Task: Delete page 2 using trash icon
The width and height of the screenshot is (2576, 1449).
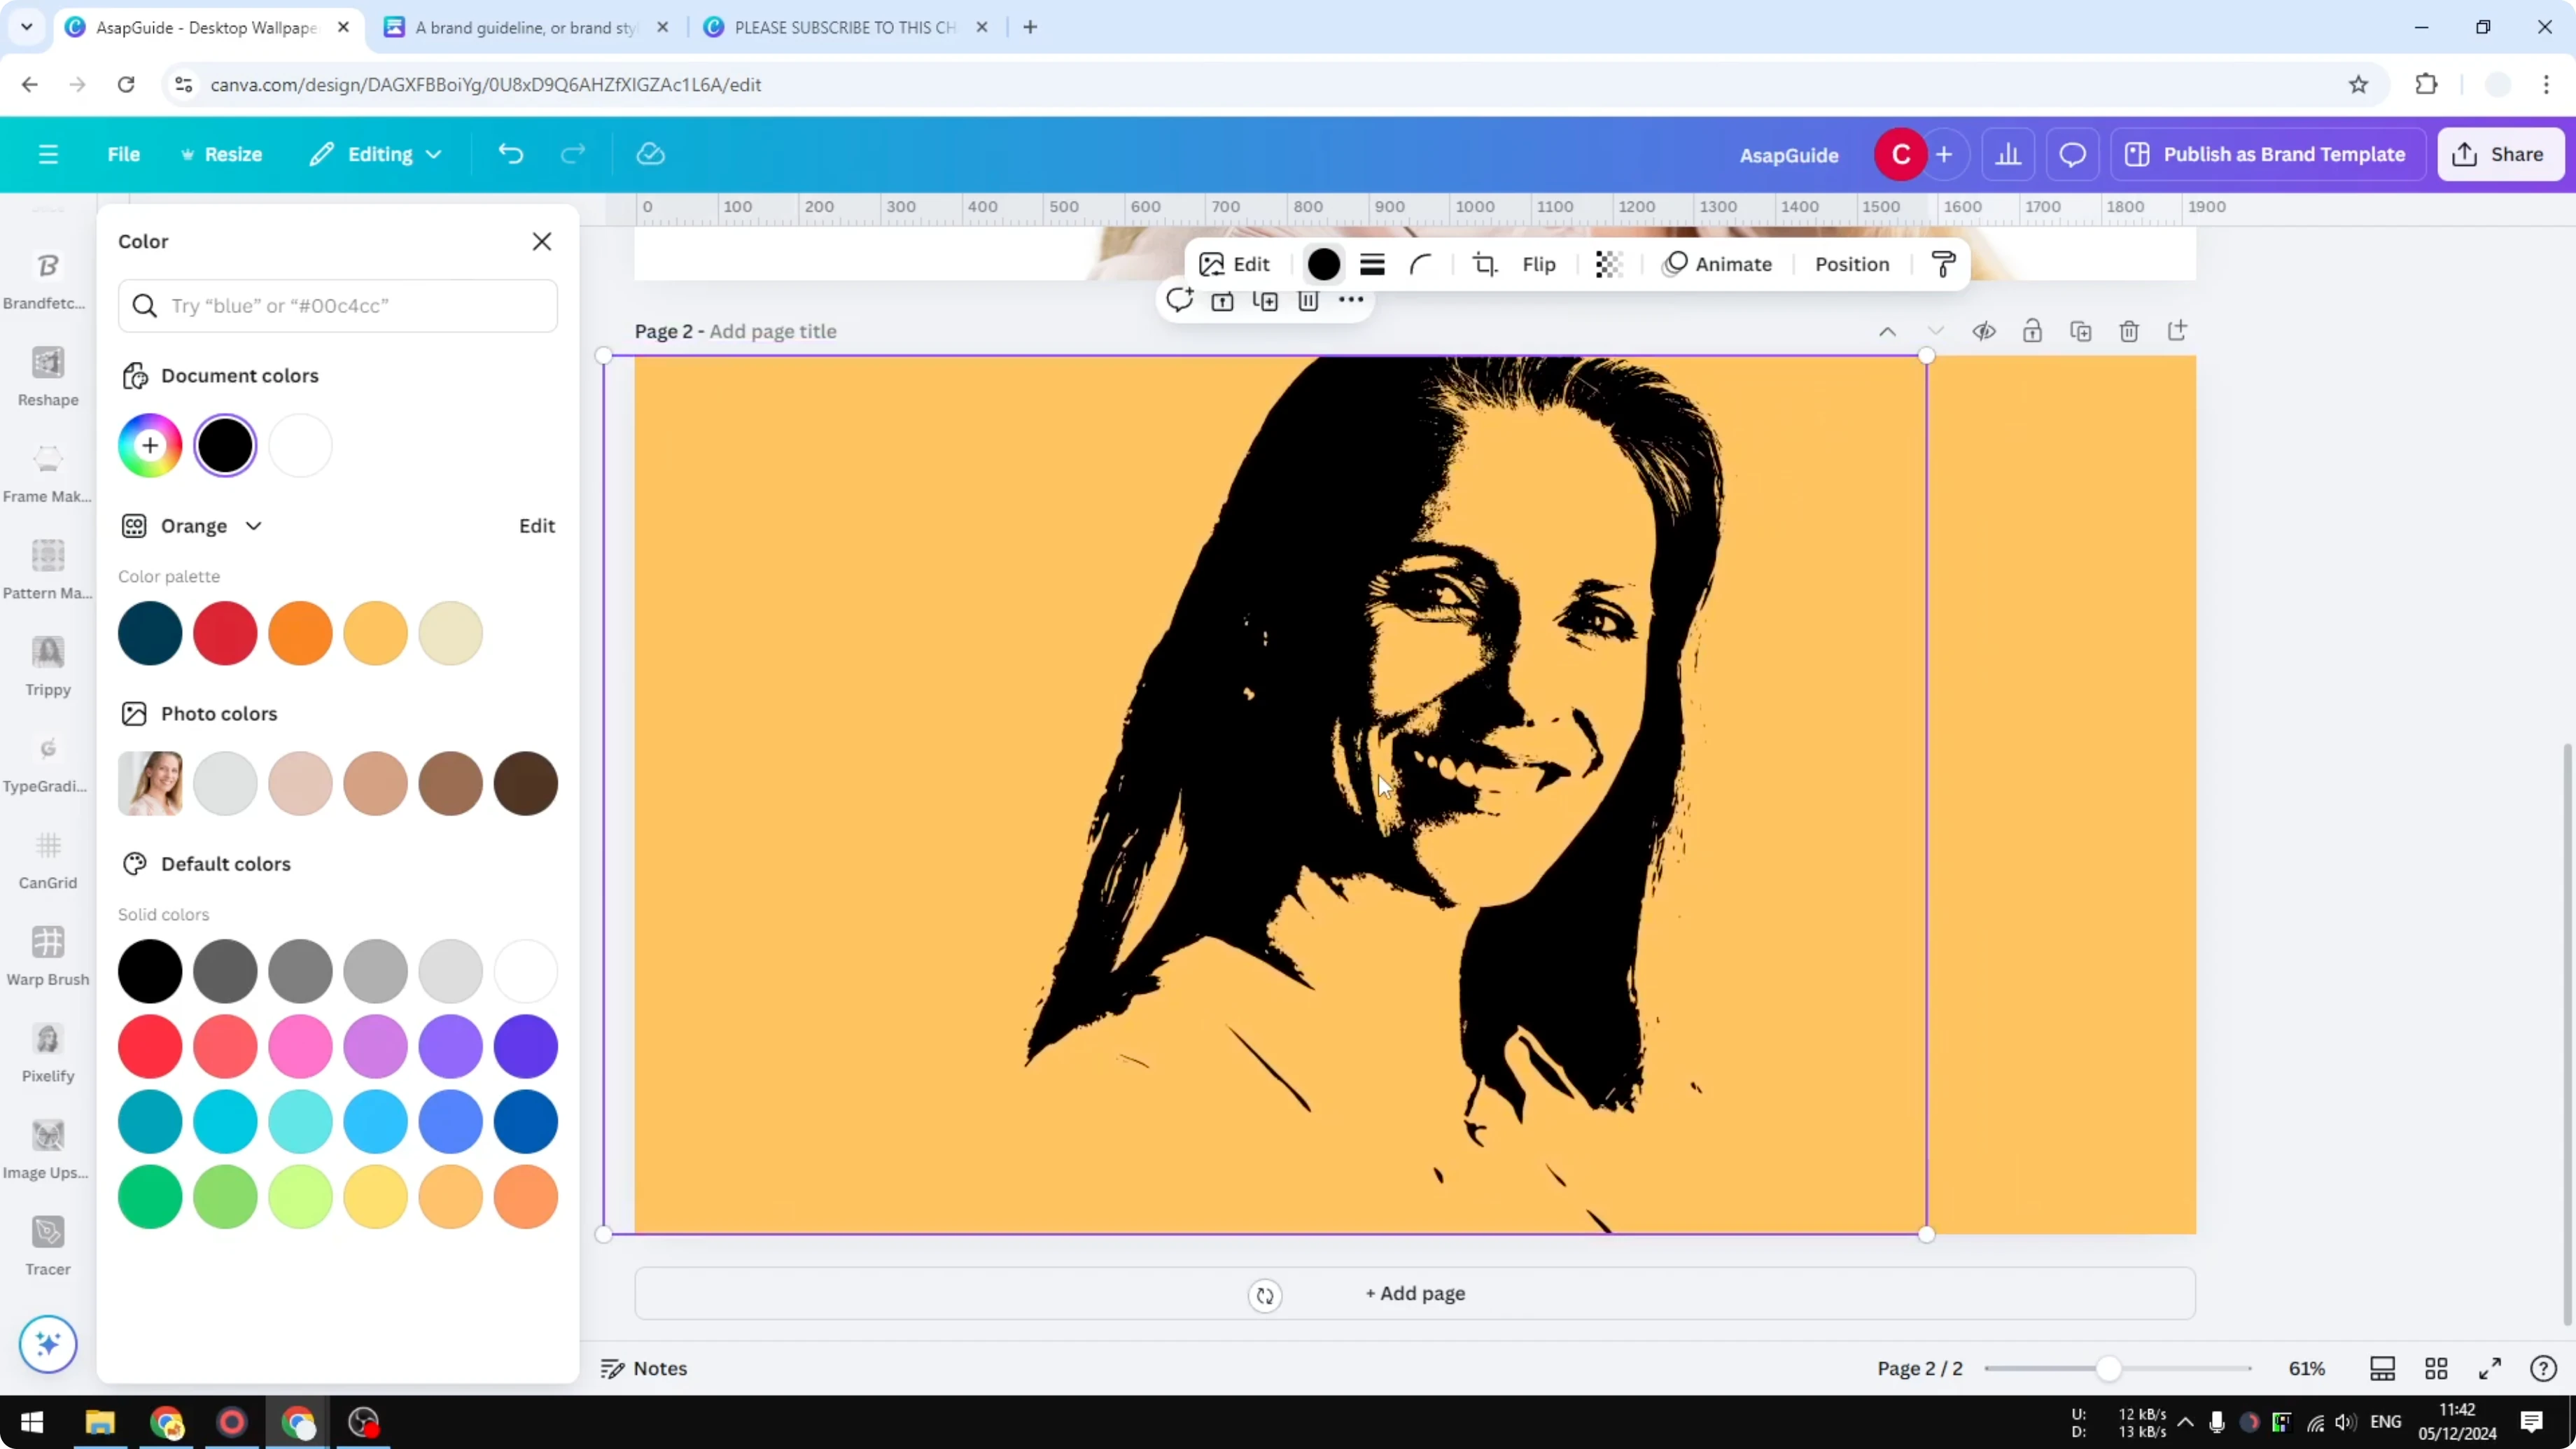Action: pos(2129,331)
